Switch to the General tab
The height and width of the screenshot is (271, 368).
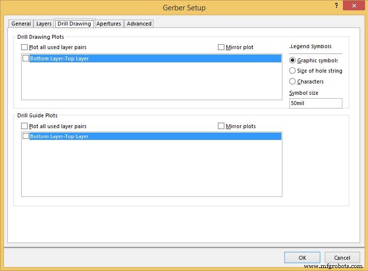click(21, 24)
